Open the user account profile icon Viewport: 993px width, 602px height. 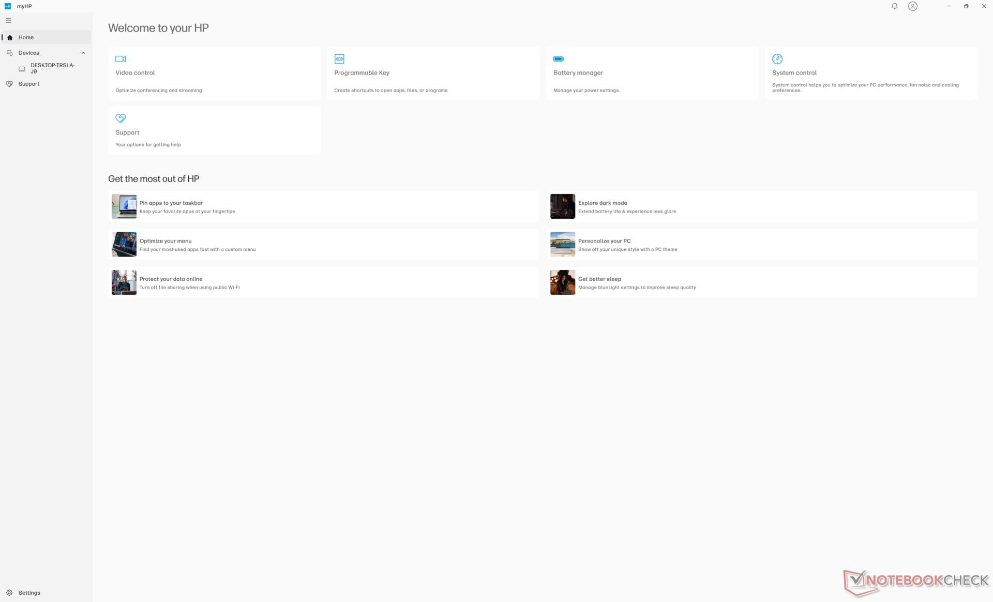click(912, 6)
